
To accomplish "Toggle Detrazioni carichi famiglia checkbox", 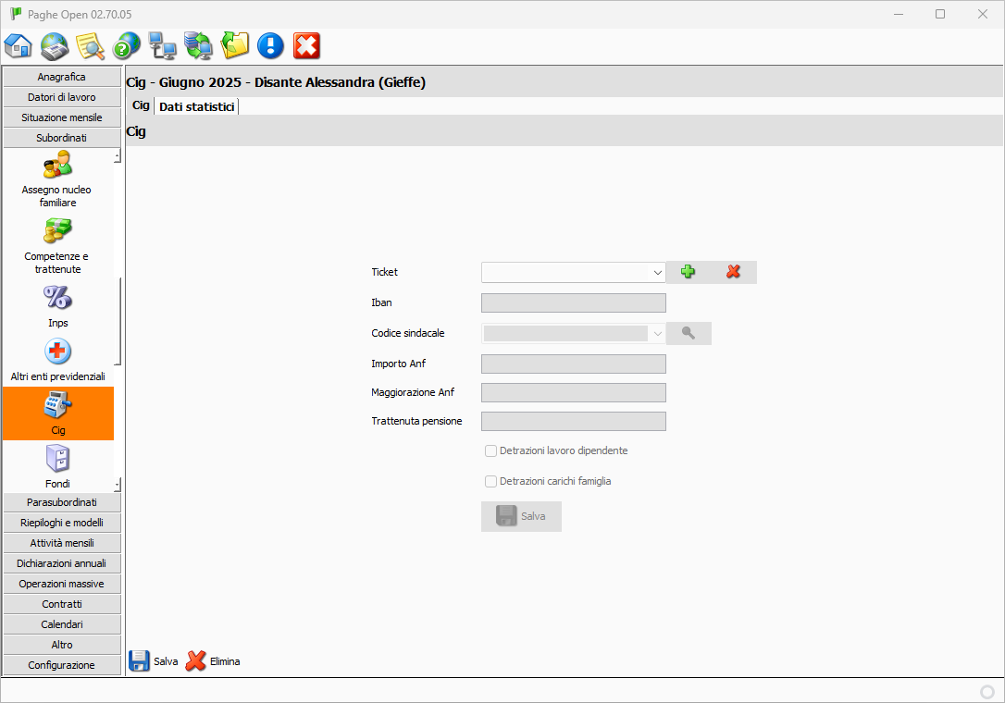I will click(x=491, y=482).
